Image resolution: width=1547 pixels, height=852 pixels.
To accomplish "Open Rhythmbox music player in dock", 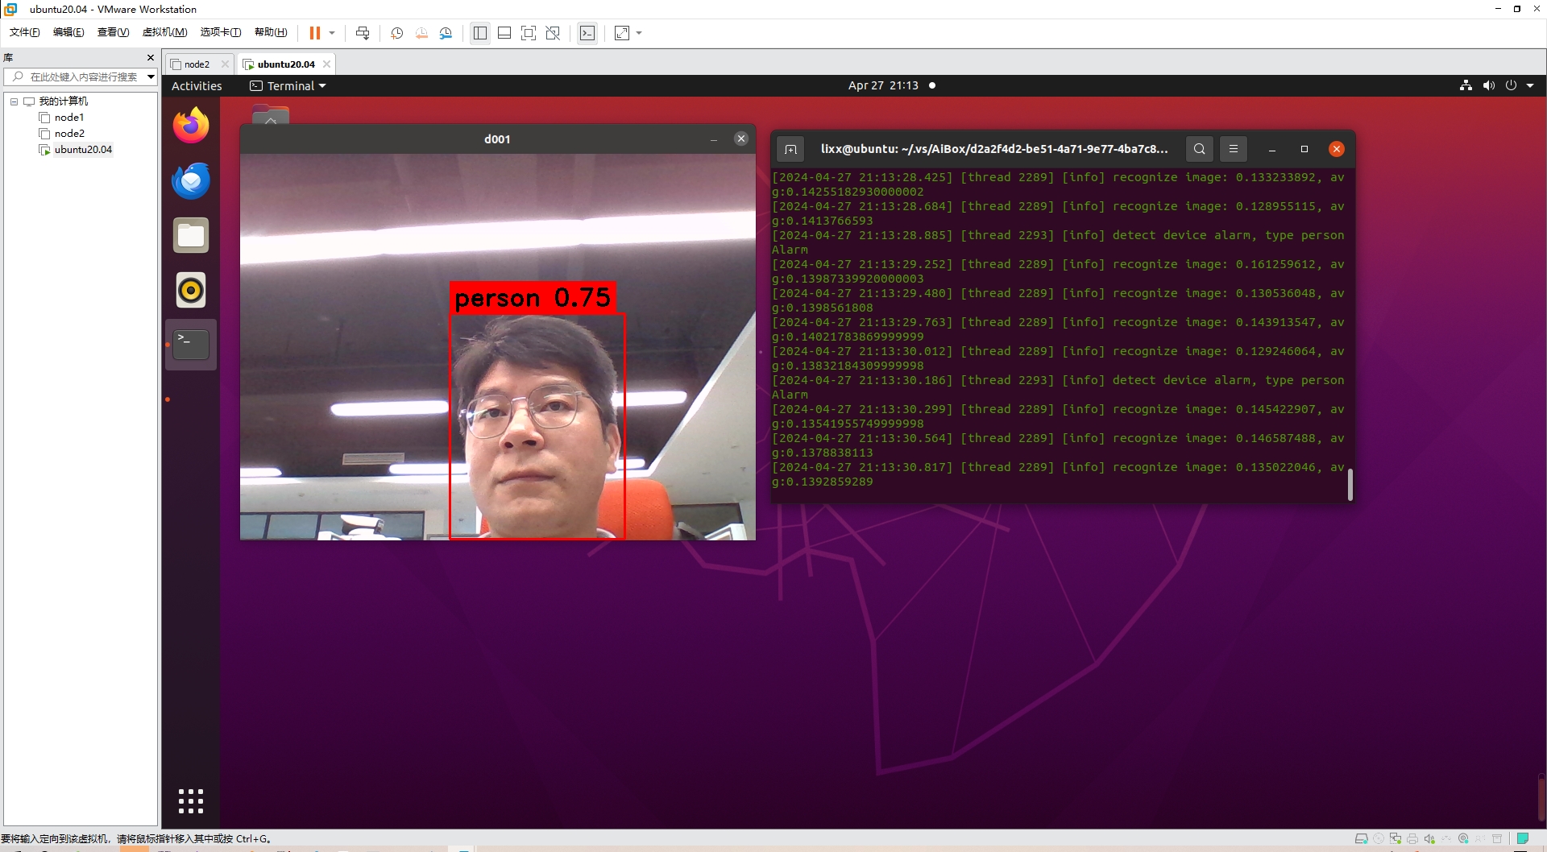I will pyautogui.click(x=191, y=290).
